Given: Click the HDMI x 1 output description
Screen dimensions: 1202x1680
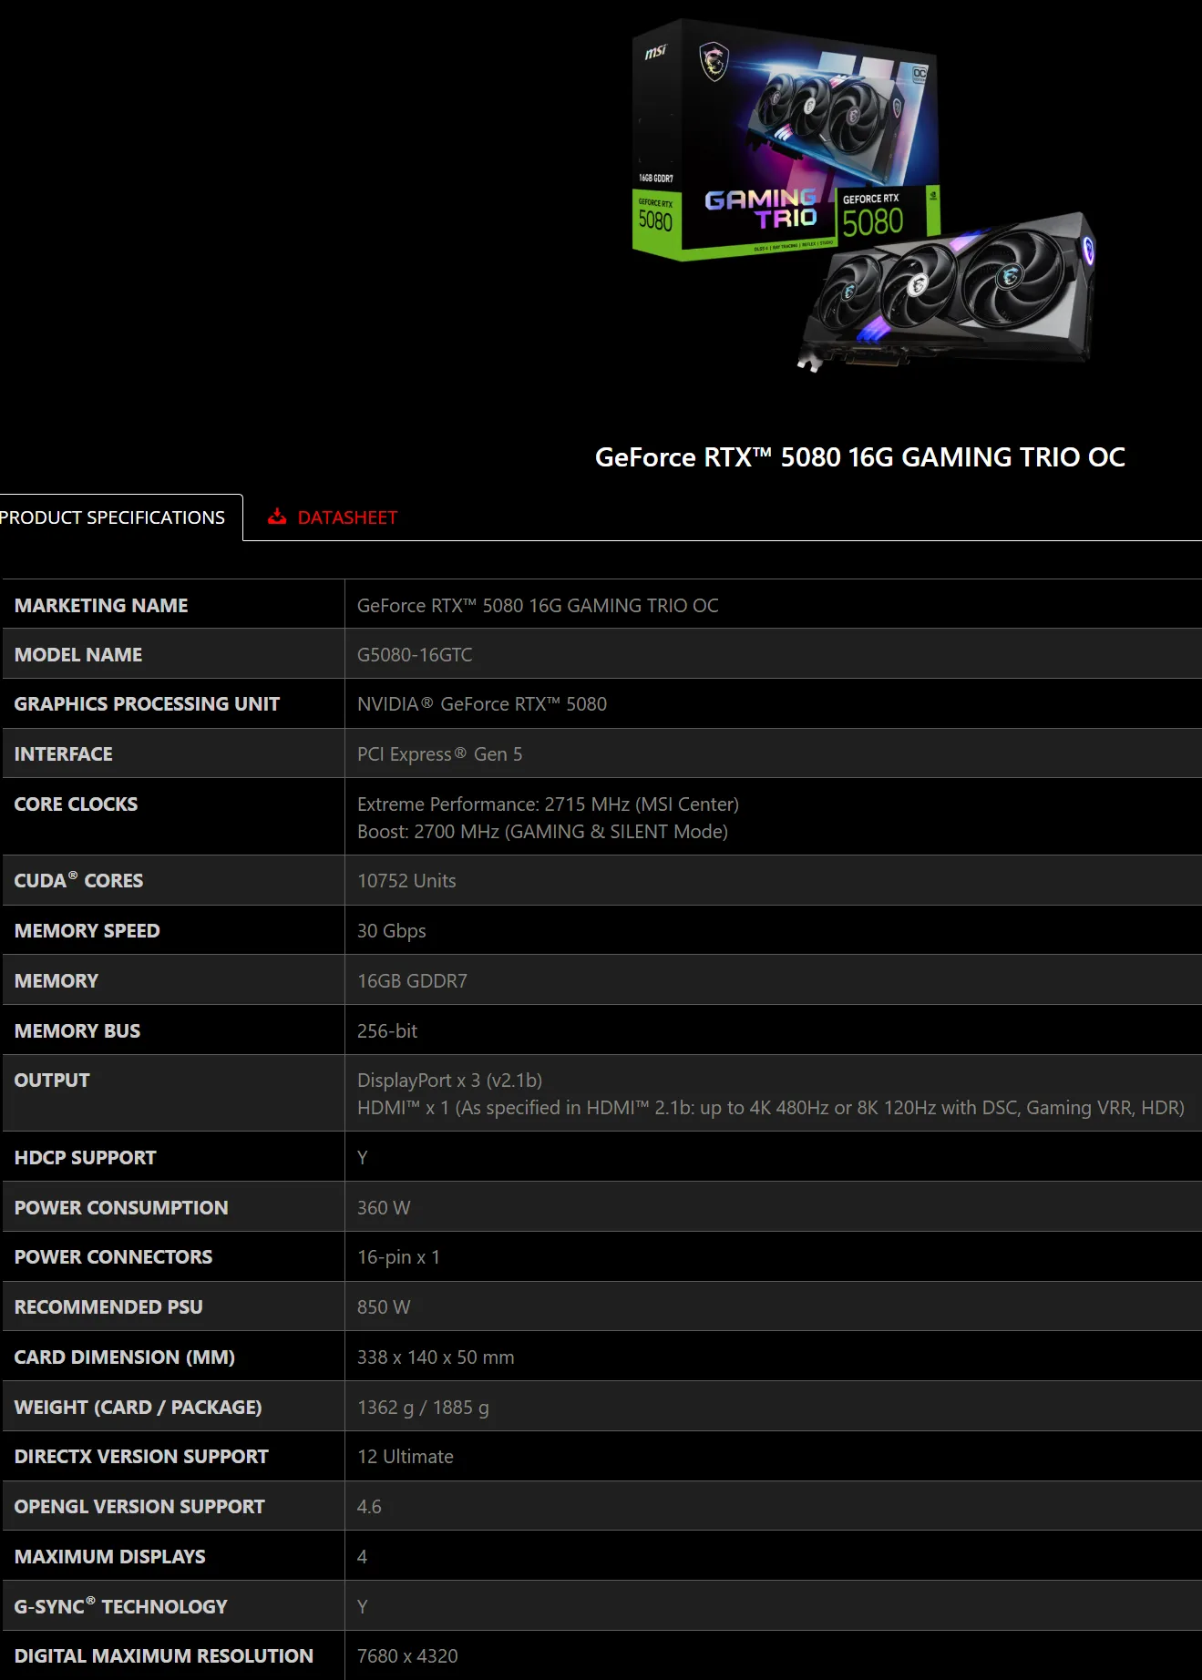Looking at the screenshot, I should click(x=770, y=1108).
